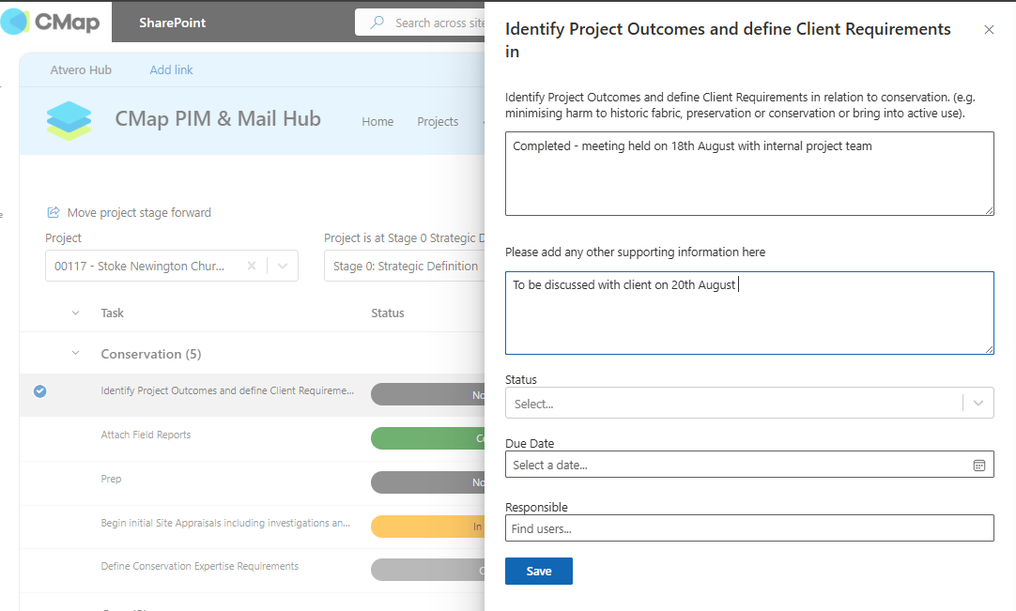Open the Due Date calendar icon

[979, 466]
